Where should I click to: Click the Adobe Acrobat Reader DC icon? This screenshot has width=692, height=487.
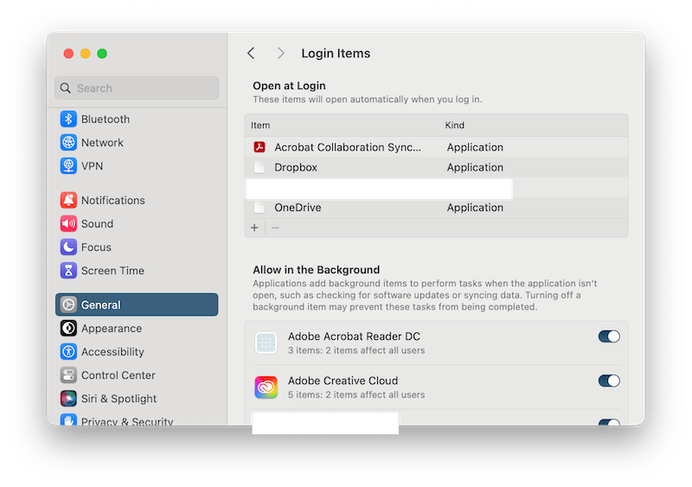pyautogui.click(x=266, y=343)
